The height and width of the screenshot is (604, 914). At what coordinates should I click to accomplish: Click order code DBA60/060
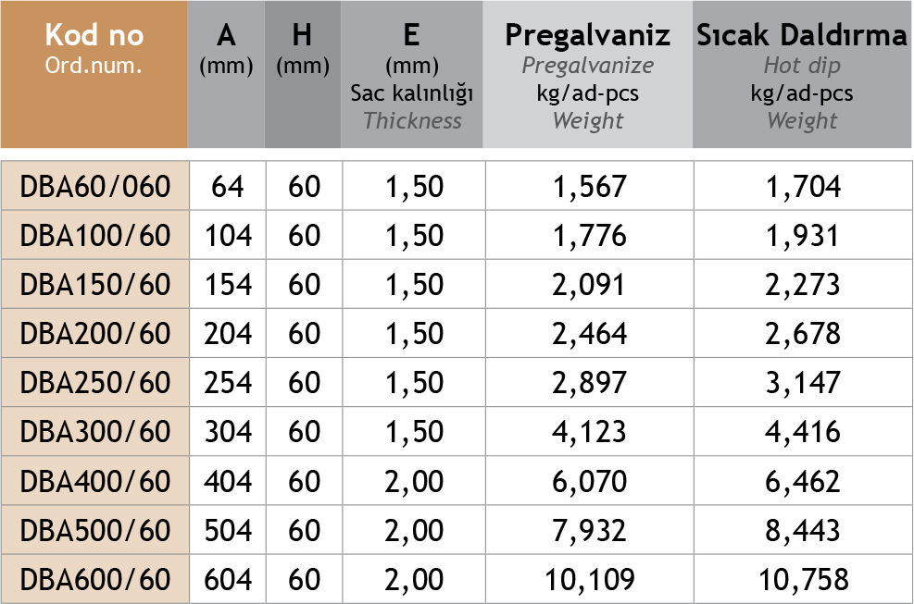pyautogui.click(x=95, y=187)
